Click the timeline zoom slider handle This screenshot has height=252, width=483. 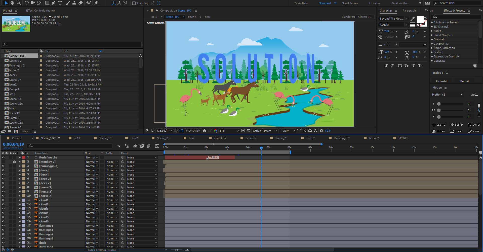coord(177,250)
